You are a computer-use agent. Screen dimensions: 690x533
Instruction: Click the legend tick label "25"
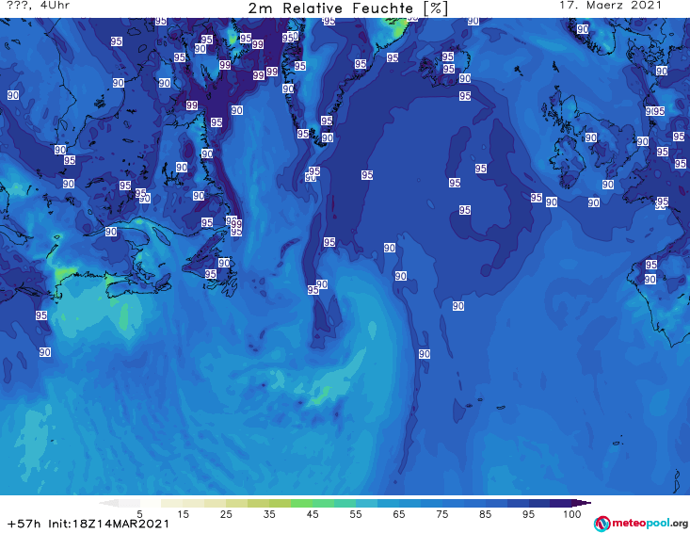(x=226, y=514)
